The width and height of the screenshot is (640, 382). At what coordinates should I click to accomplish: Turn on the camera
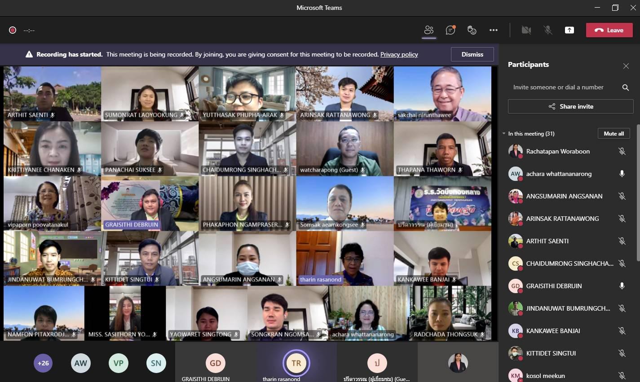[x=526, y=30]
